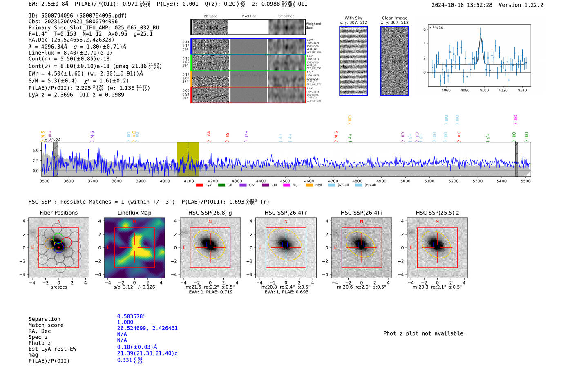Click the 025_RU_075 label of orange row
The height and width of the screenshot is (389, 572).
314,84
